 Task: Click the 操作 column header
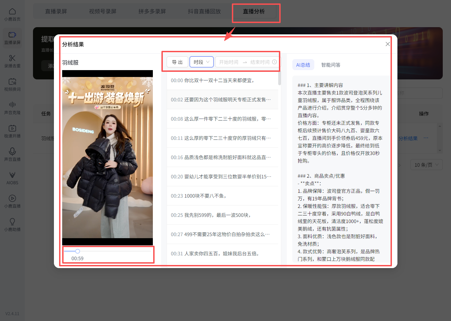(x=424, y=114)
